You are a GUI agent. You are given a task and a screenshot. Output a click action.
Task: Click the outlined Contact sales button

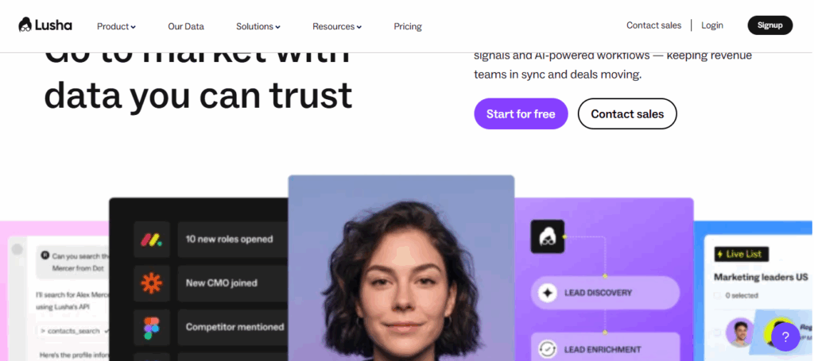(627, 114)
